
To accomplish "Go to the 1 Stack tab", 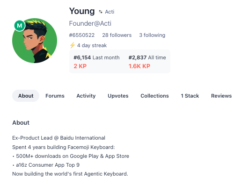I will tap(190, 96).
